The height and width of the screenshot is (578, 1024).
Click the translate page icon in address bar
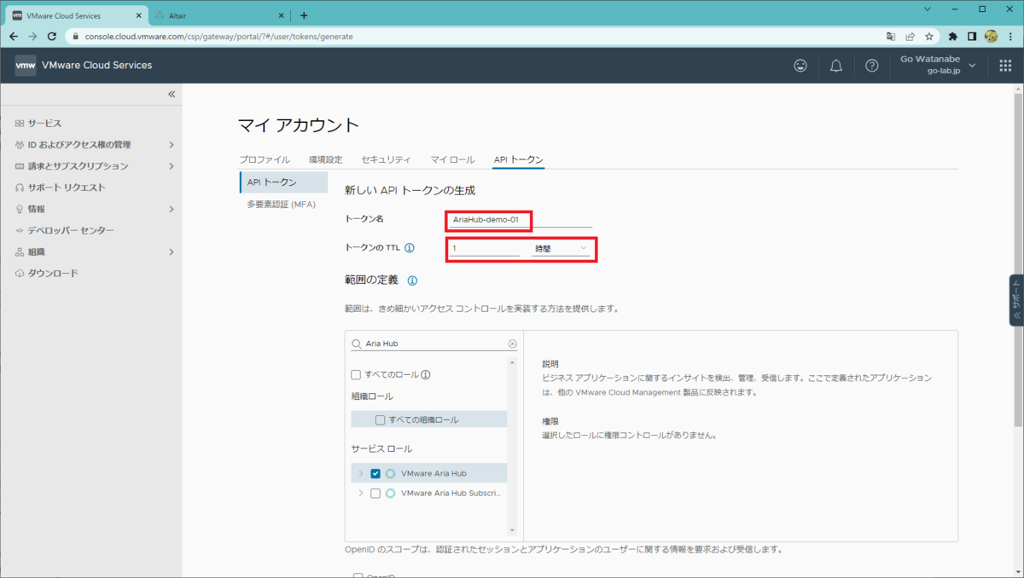891,37
